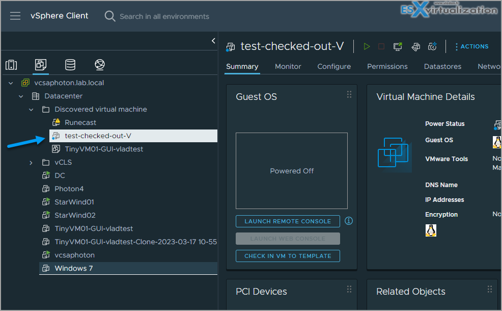Click the Runecast warning VM icon
Viewport: 502px width, 311px height.
[x=56, y=122]
